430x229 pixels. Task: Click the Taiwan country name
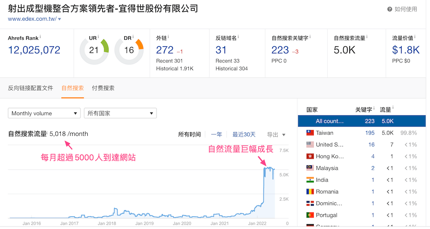[x=324, y=133]
